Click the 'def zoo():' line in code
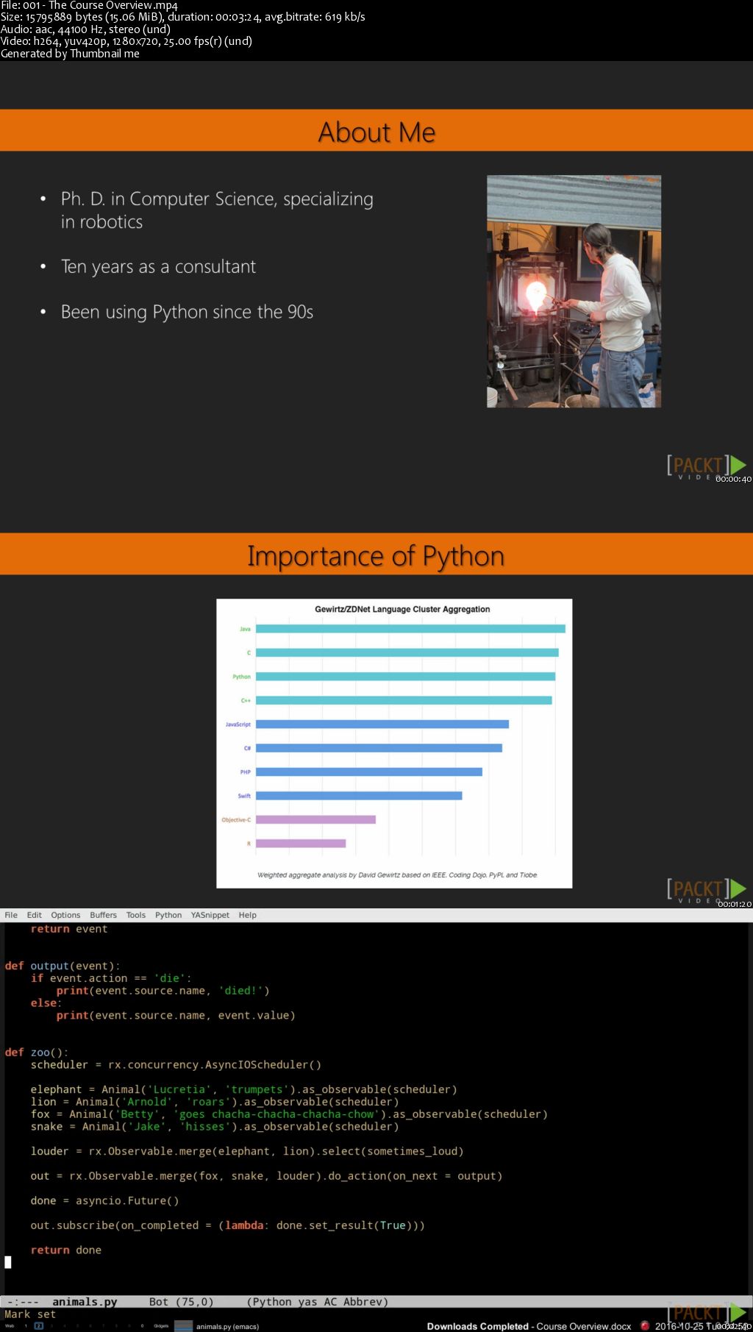The image size is (753, 1332). (36, 1053)
